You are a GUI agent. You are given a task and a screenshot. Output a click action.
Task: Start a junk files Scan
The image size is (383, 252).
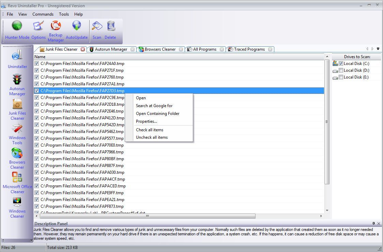tap(97, 29)
